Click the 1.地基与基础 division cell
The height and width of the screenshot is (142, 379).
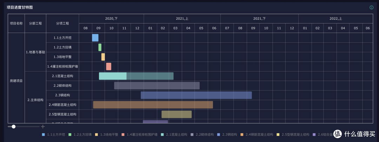35,52
